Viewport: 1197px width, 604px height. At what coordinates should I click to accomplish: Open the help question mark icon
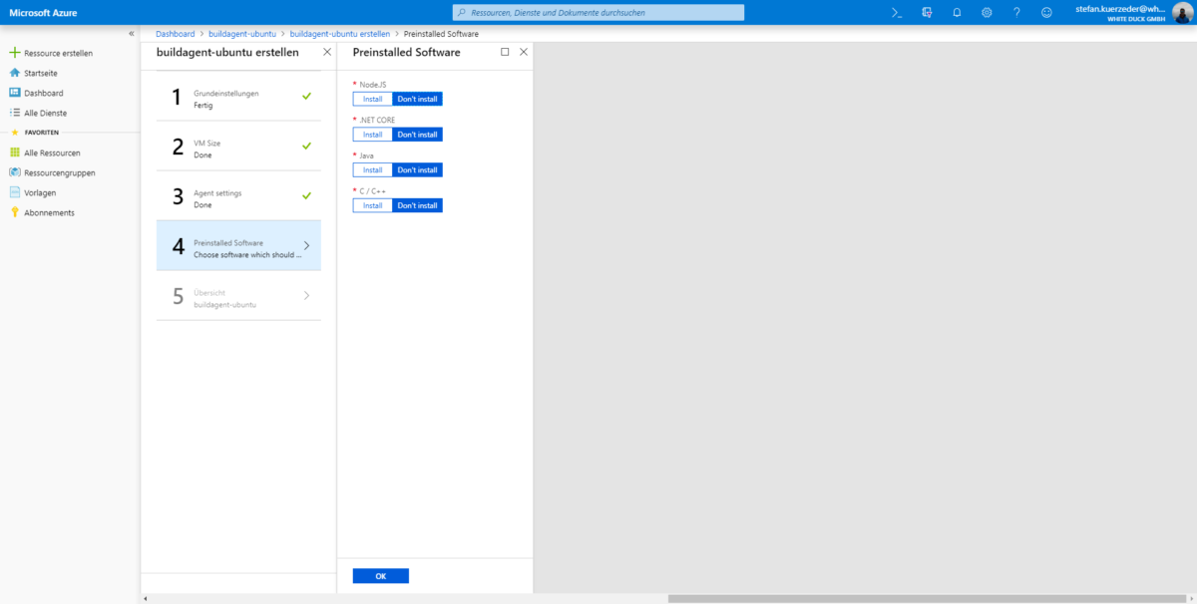(x=1015, y=12)
